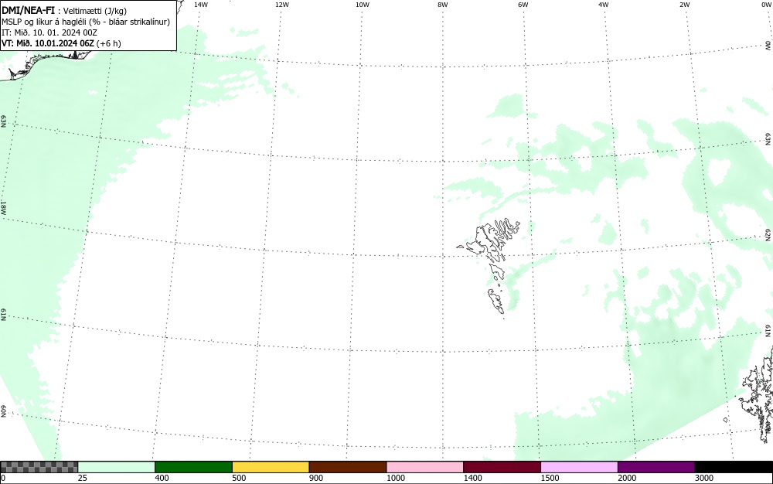Image resolution: width=773 pixels, height=484 pixels.
Task: Click the yellow 500-900 legend swatch
Action: pyautogui.click(x=271, y=467)
